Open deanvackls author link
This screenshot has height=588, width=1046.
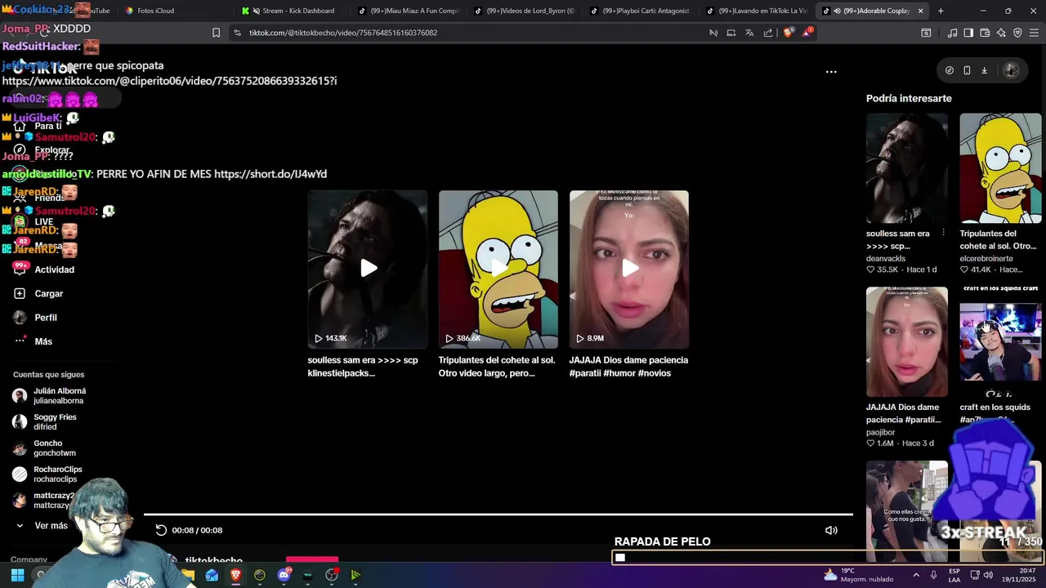886,258
